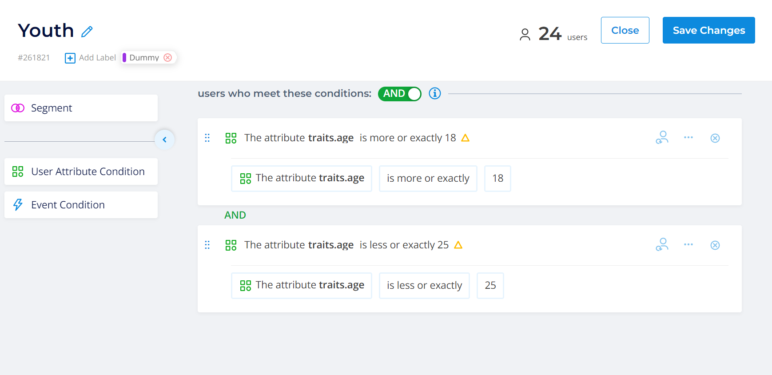
Task: Collapse the left sidebar panel
Action: click(x=165, y=140)
